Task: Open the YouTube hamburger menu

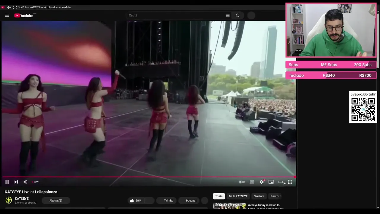Action: click(x=7, y=15)
